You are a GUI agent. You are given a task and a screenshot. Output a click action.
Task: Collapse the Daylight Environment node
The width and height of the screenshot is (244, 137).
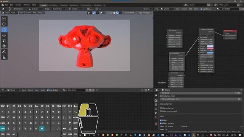[x=200, y=29]
